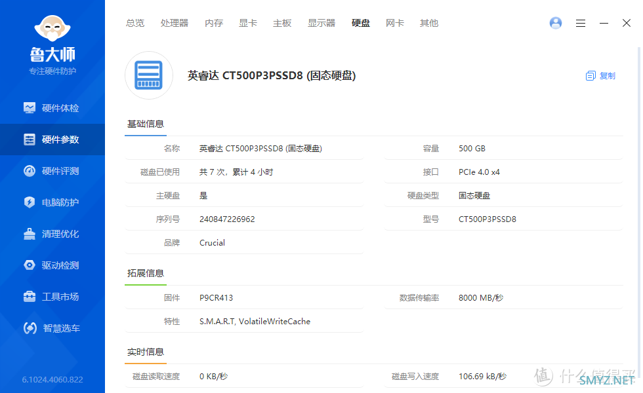
Task: Click the write speed 106.69 kB/秒
Action: (x=482, y=376)
